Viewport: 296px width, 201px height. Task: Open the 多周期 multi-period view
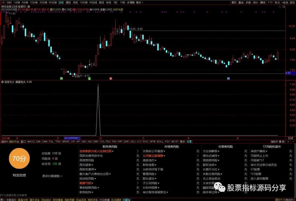click(131, 2)
